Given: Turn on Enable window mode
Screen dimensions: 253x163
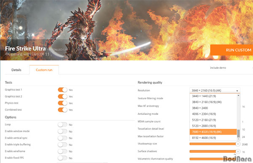Looking at the screenshot, I should tap(62, 131).
